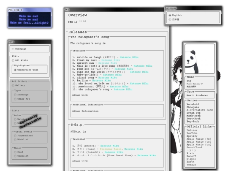Open the YouTube official link
Screen dimensions: 228x171
tap(192, 133)
